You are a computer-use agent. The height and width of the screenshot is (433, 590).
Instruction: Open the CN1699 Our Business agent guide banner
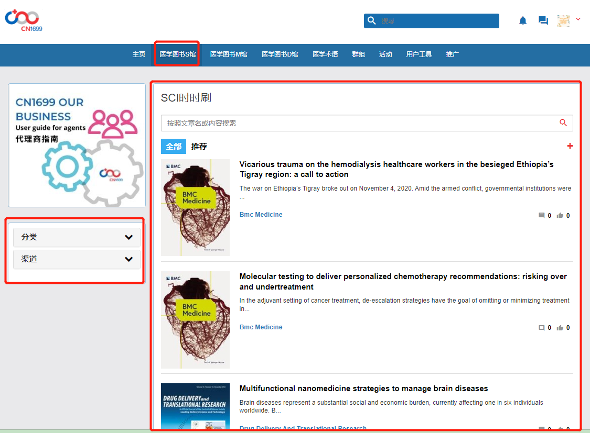[x=77, y=145]
